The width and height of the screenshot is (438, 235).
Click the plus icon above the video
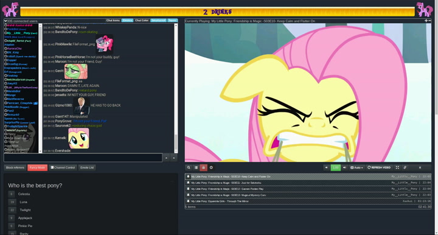pos(426,21)
